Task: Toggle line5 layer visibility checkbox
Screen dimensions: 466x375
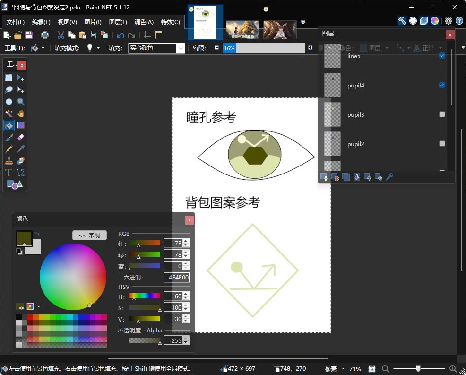Action: coord(442,56)
